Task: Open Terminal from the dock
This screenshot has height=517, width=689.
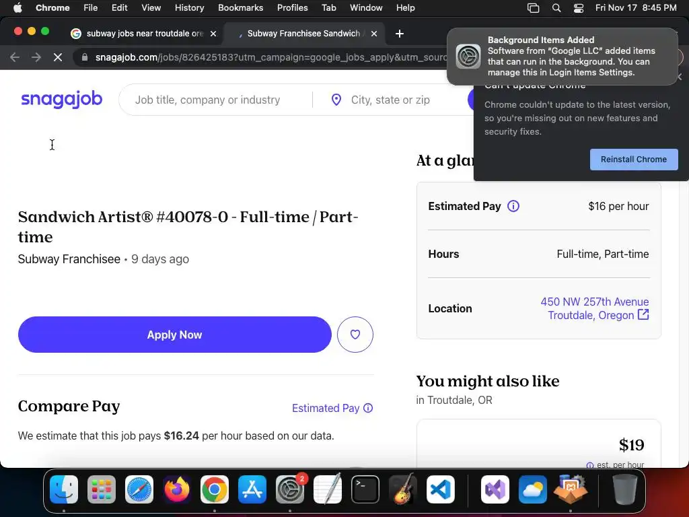Action: (365, 489)
